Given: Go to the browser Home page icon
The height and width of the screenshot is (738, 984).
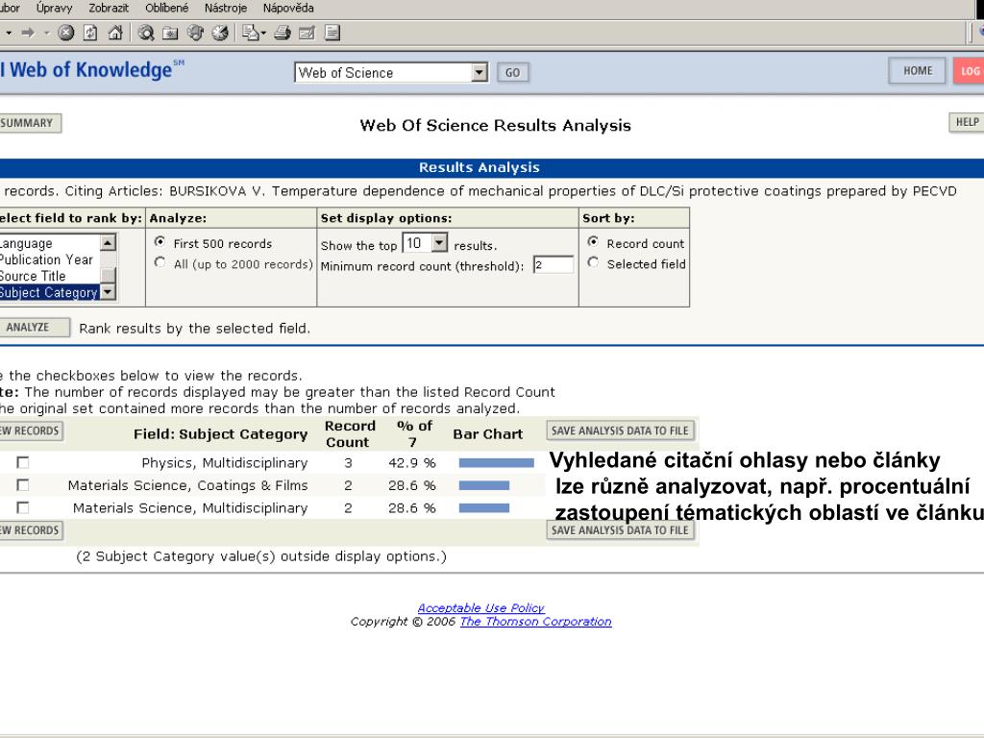Looking at the screenshot, I should [x=115, y=33].
